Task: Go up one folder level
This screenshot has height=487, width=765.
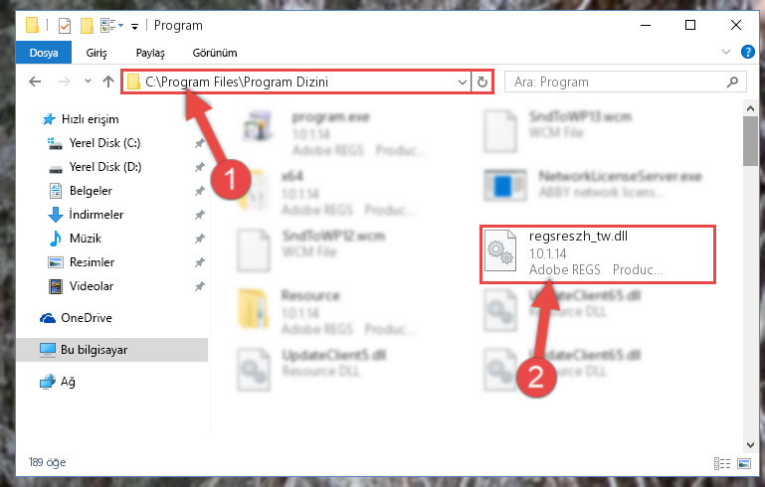Action: [x=108, y=81]
